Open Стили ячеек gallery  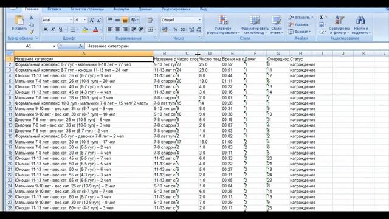click(x=277, y=24)
